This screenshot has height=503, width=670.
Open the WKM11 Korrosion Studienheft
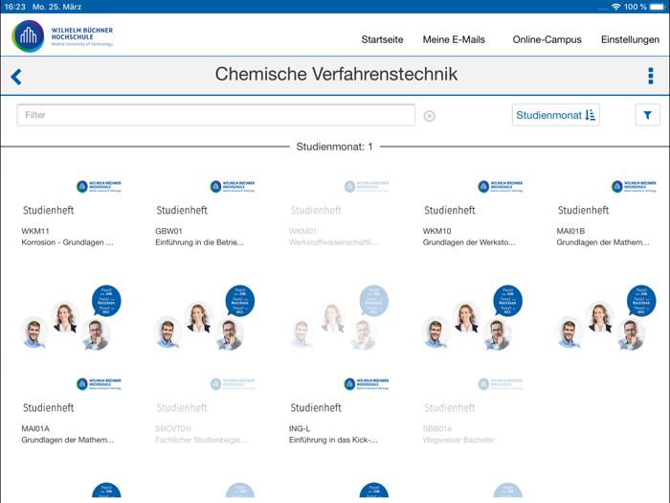click(x=71, y=265)
